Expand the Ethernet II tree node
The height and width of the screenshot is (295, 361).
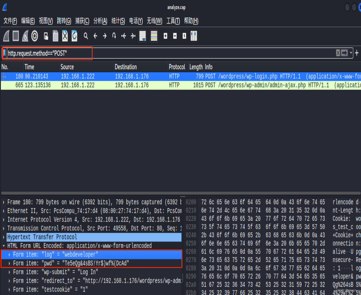pos(3,211)
